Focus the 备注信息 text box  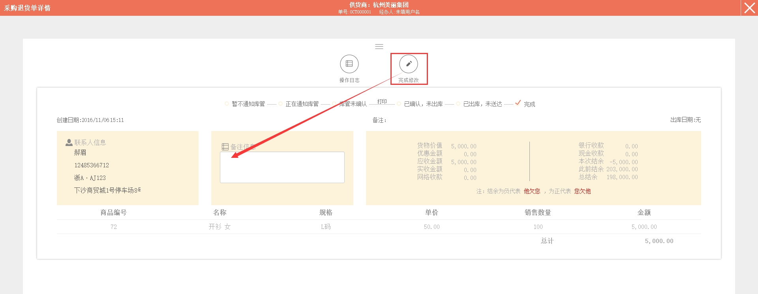click(282, 167)
